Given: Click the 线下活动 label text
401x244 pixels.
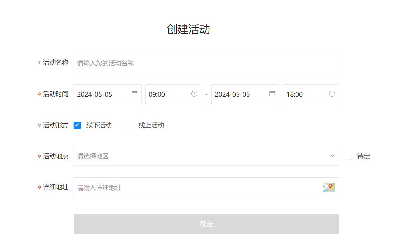Looking at the screenshot, I should point(99,125).
